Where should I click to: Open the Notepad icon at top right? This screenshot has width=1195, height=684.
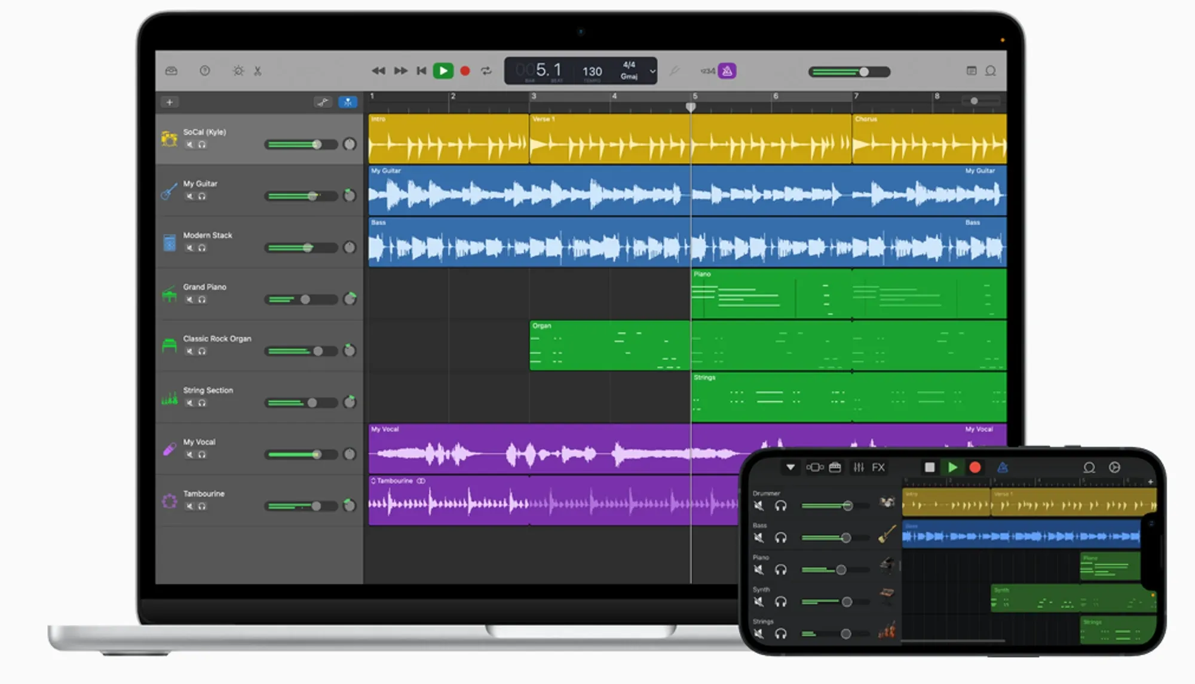tap(972, 71)
